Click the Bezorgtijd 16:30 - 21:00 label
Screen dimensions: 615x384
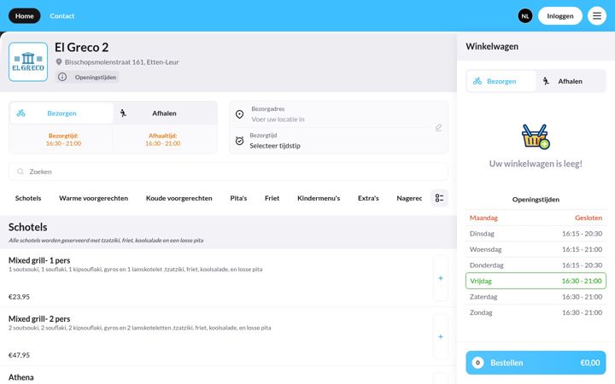[63, 139]
